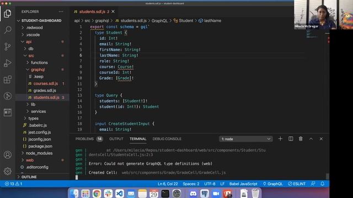Add a new terminal with plus icon
Screen dimensions: 353x198
click(280, 139)
